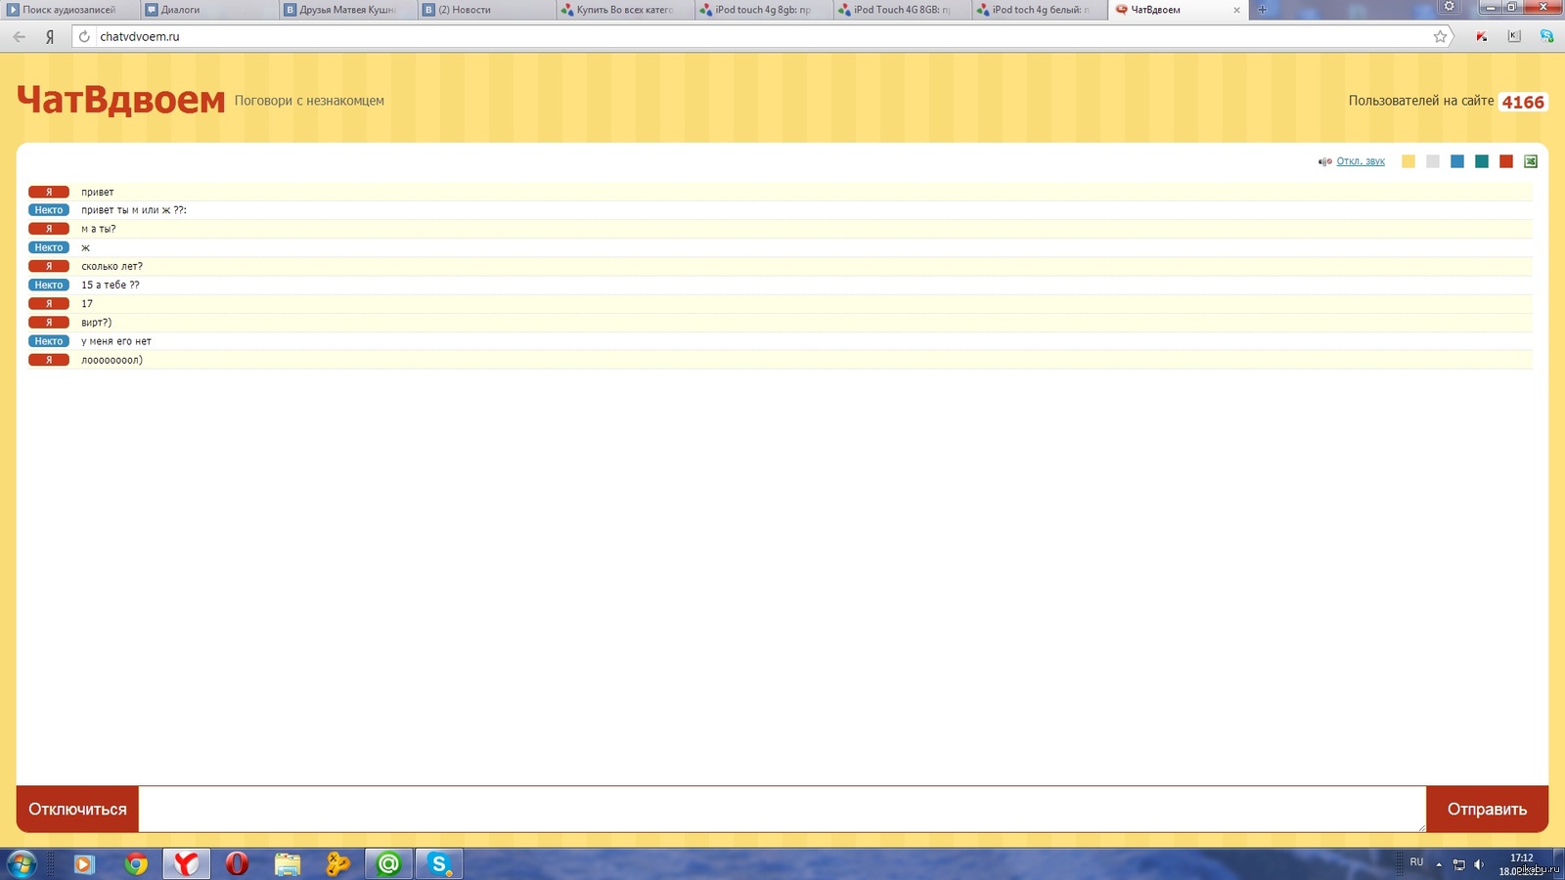Switch to iPod toch 4g белый tab
This screenshot has width=1565, height=880.
pos(1042,10)
